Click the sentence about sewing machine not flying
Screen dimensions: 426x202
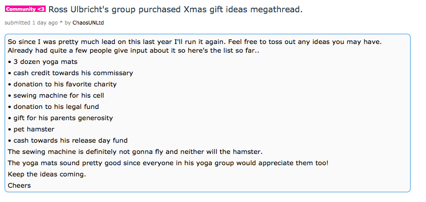[135, 151]
